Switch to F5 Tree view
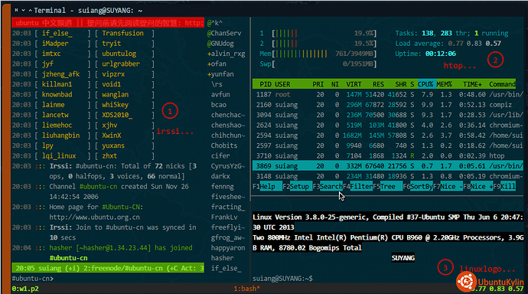The width and height of the screenshot is (528, 294). point(387,187)
